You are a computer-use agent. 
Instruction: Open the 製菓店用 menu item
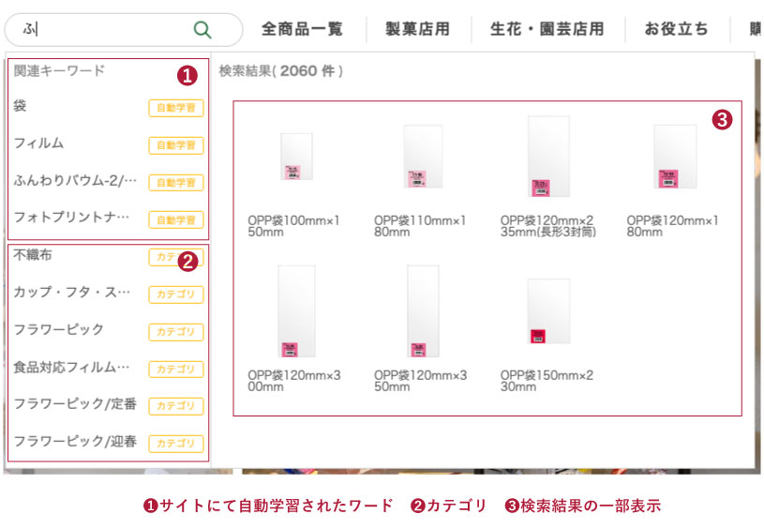(417, 29)
